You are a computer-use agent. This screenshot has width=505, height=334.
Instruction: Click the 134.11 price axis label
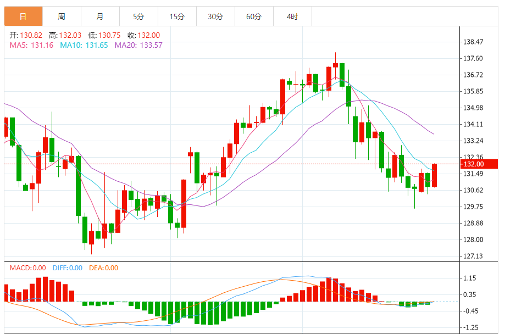pyautogui.click(x=473, y=124)
